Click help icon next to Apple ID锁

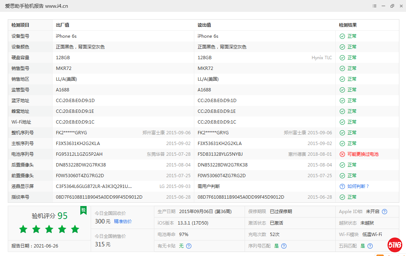click(385, 212)
